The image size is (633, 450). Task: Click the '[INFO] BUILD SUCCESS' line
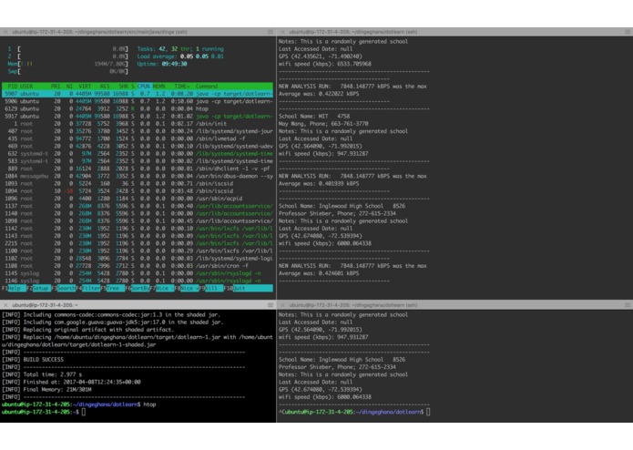(x=33, y=360)
